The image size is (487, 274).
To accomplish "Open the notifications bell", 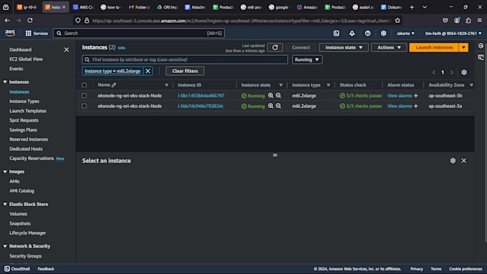I will pos(352,33).
